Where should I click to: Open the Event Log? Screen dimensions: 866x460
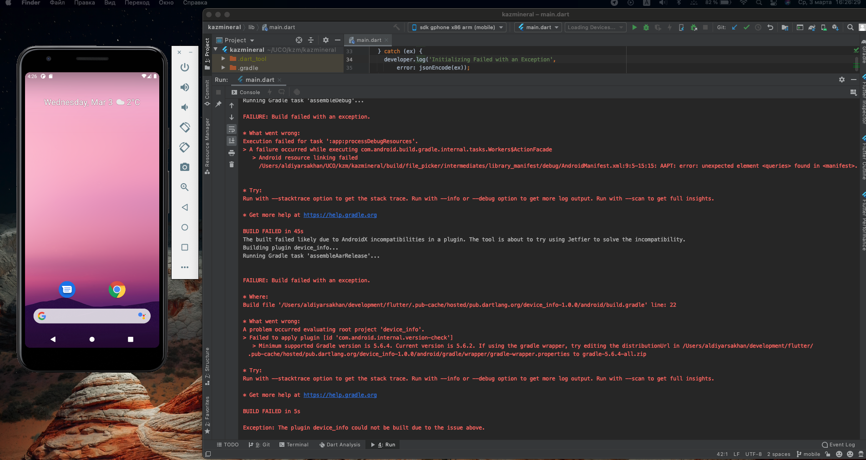(x=838, y=445)
